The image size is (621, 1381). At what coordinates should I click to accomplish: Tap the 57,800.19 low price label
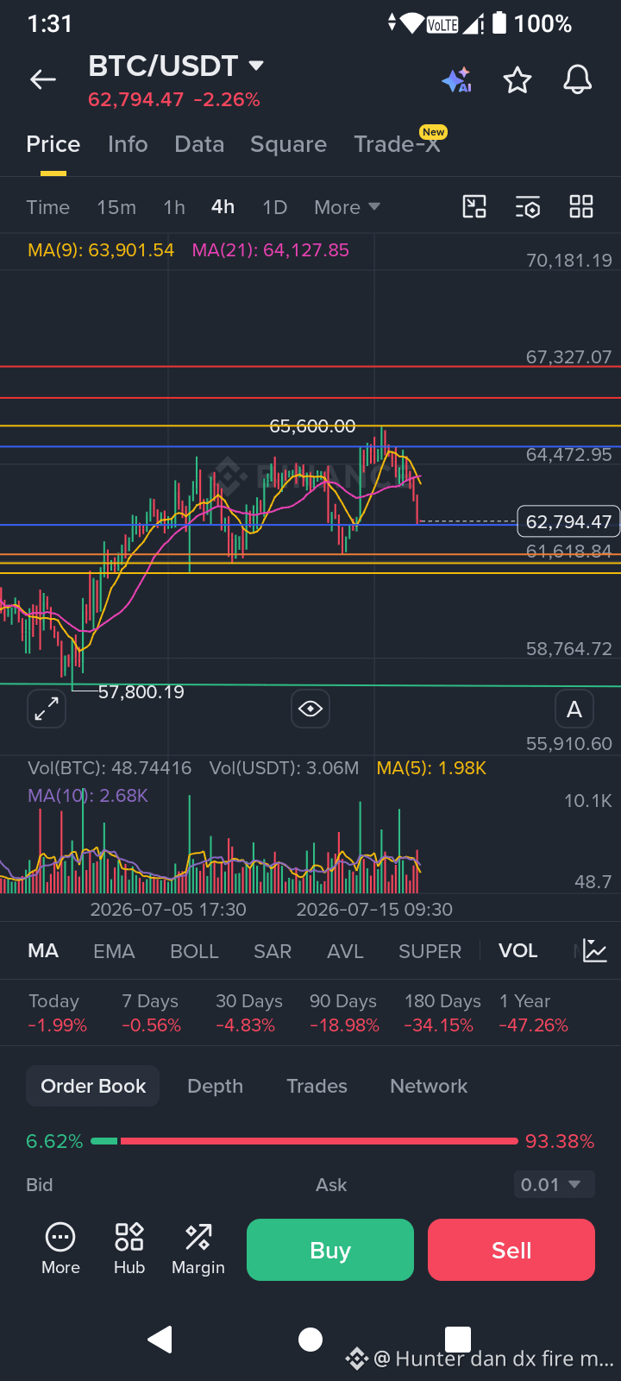(141, 692)
